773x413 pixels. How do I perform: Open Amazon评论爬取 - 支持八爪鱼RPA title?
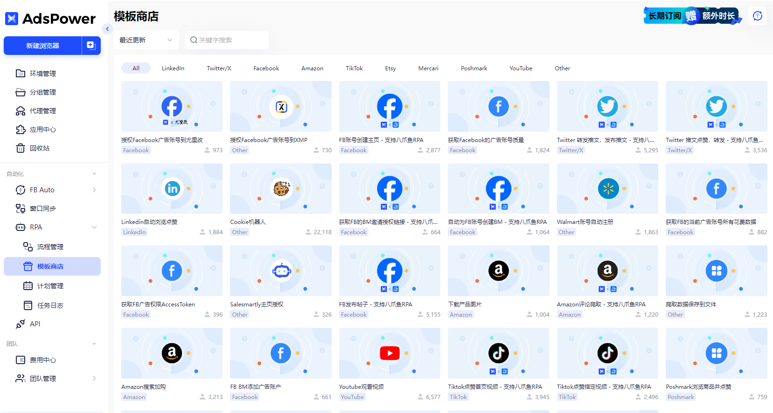(x=601, y=304)
